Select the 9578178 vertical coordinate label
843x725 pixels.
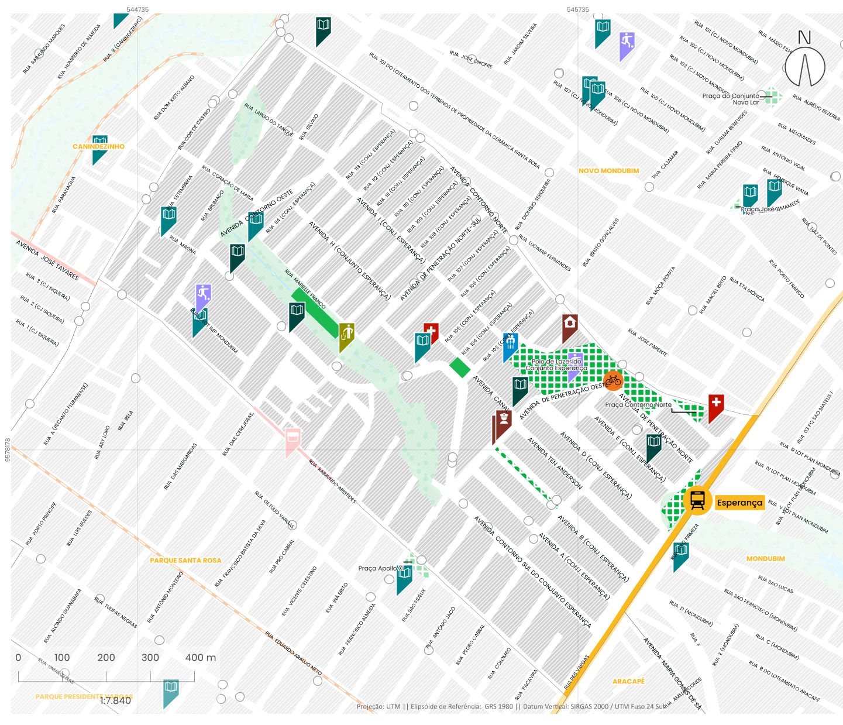tap(8, 450)
